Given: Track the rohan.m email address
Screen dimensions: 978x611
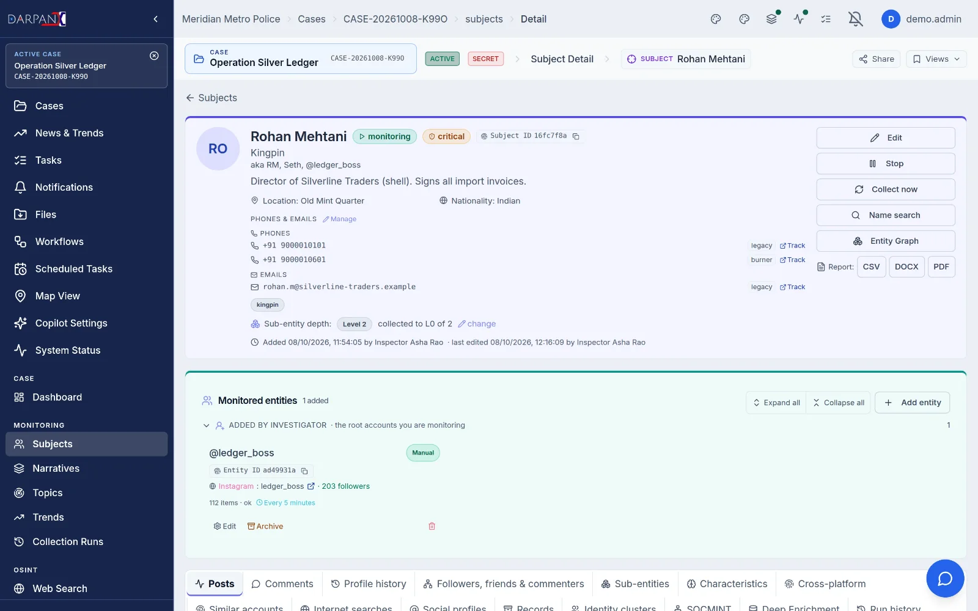Looking at the screenshot, I should (x=792, y=287).
